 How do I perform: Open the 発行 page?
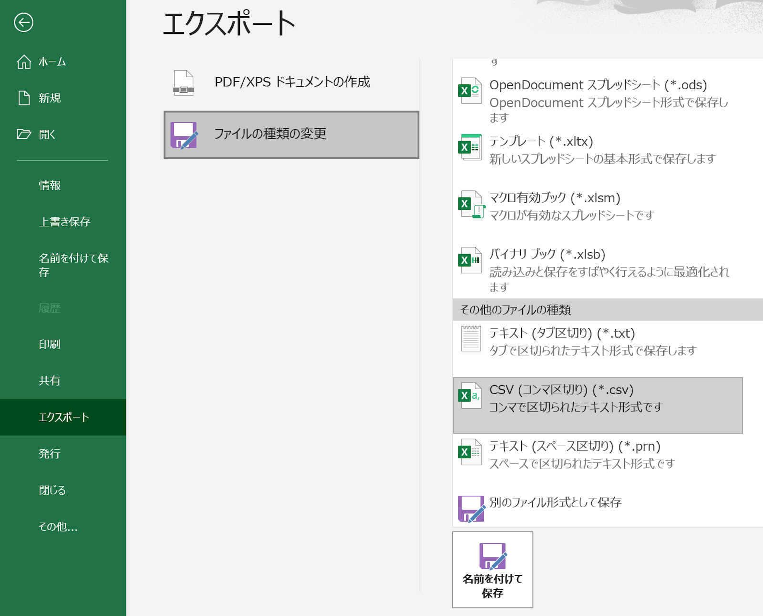(x=63, y=453)
